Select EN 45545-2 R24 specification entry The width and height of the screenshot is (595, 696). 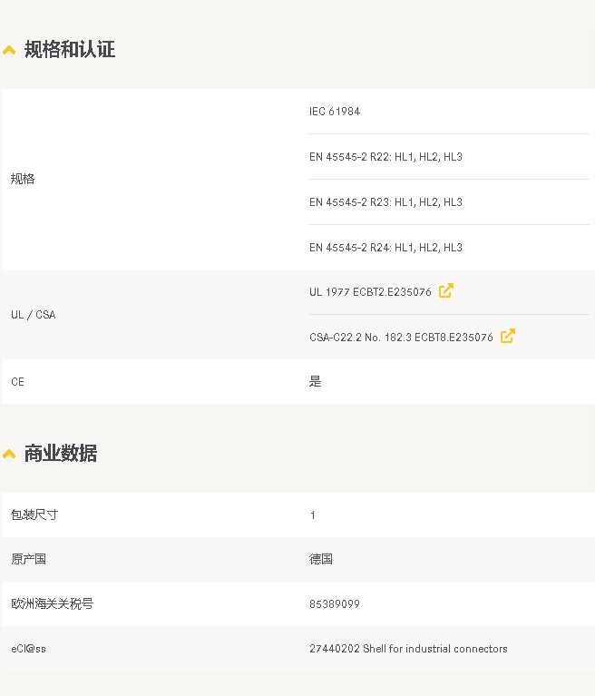385,247
